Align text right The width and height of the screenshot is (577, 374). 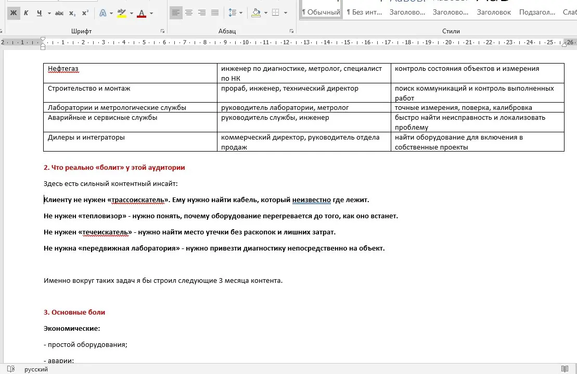coord(202,13)
